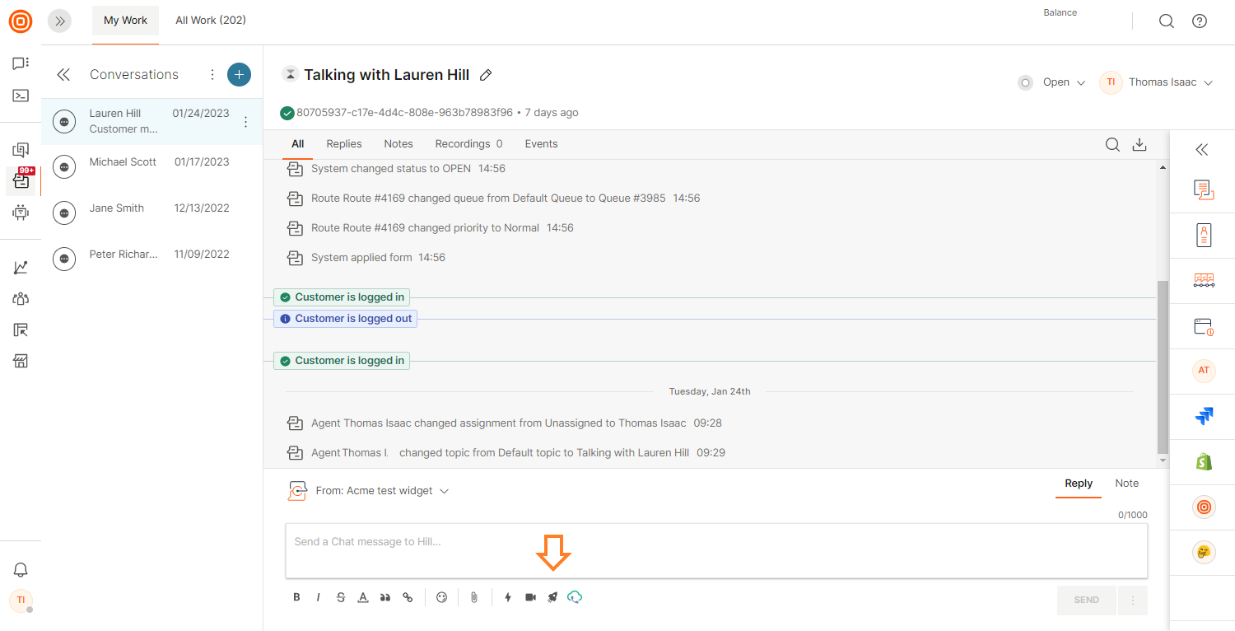The image size is (1235, 631).
Task: Toggle italic text formatting
Action: tap(319, 597)
